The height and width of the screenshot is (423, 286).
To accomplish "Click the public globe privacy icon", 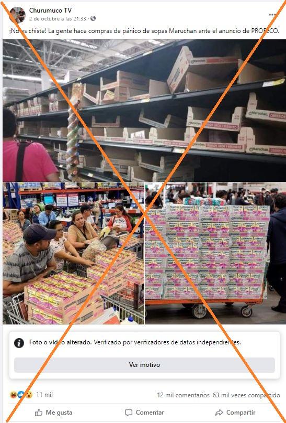I will 93,19.
